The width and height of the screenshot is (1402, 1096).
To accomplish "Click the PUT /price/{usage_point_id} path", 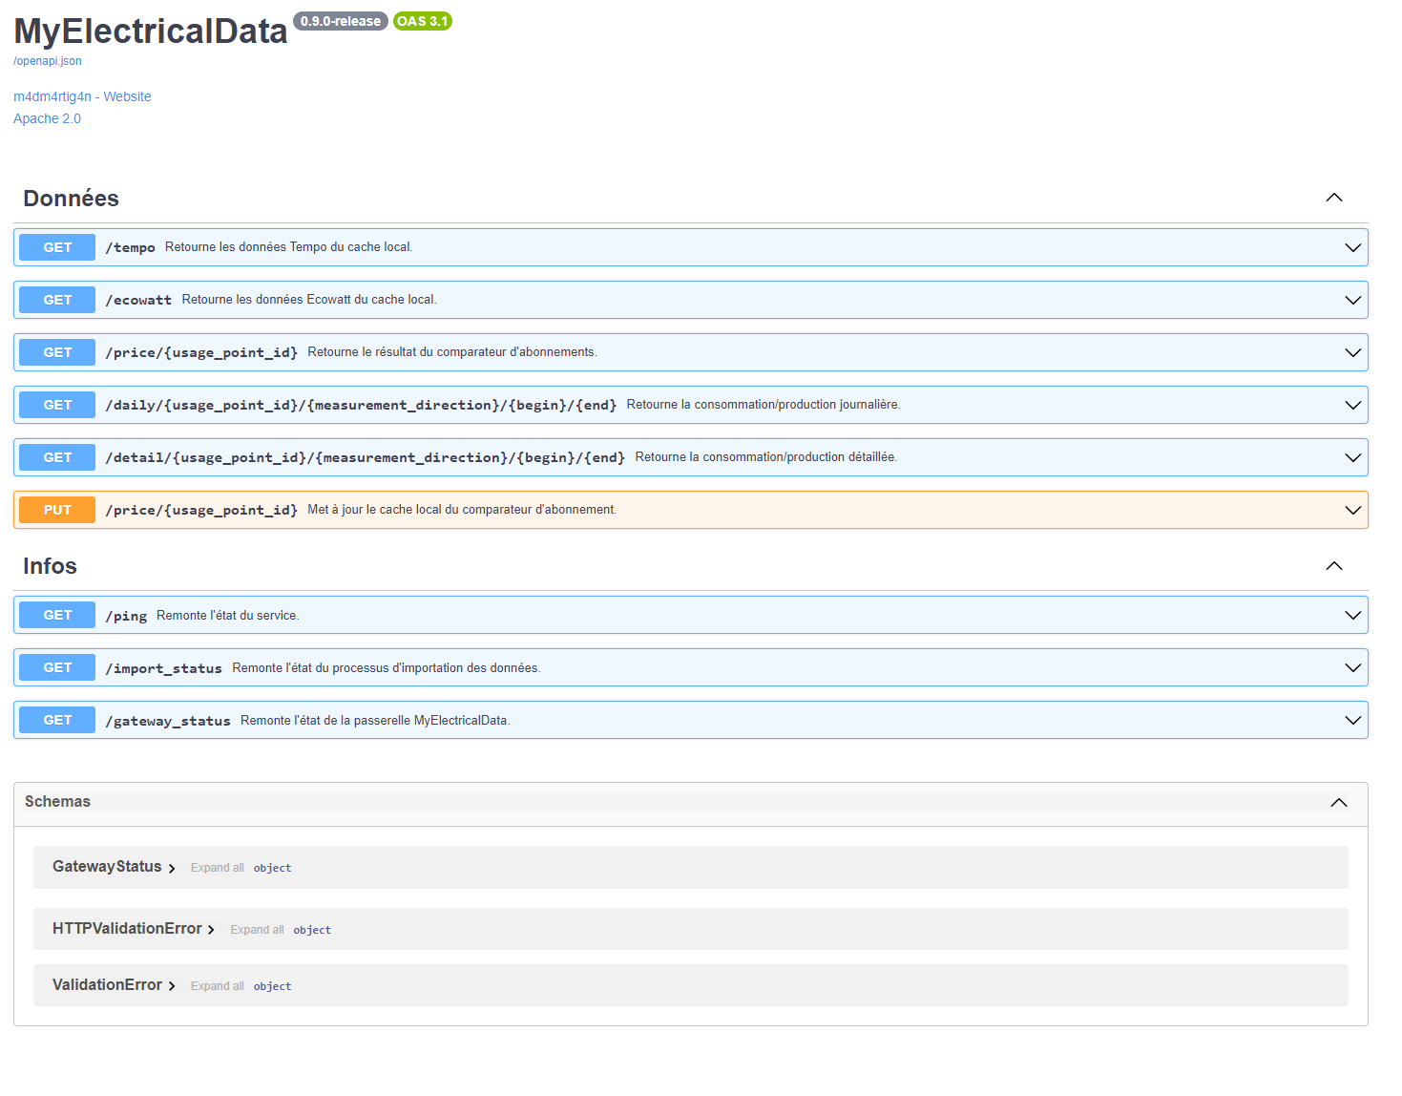I will 201,510.
